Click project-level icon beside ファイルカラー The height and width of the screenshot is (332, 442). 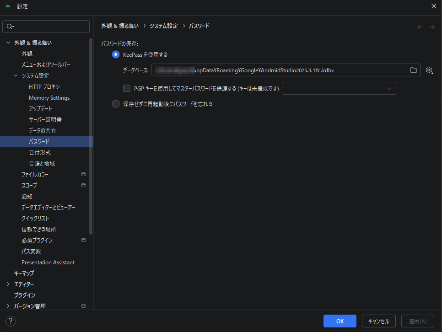pos(83,174)
